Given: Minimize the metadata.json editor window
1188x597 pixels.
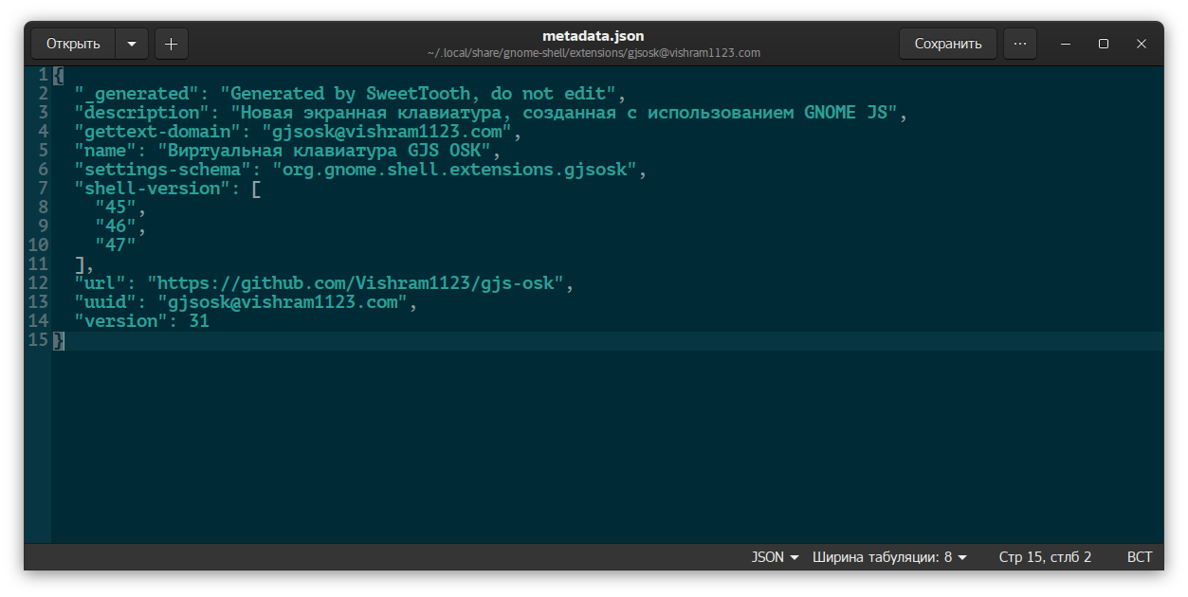Looking at the screenshot, I should [x=1066, y=44].
